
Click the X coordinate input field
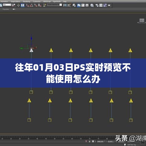pos(100,141)
